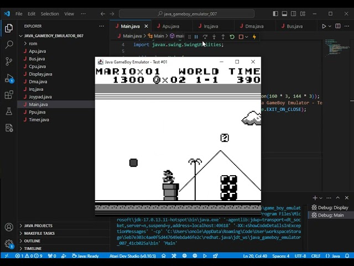This screenshot has width=354, height=266.
Task: Collapse the JAVA_GAMEBOY_EMULATOR_007 root folder
Action: (x=54, y=35)
